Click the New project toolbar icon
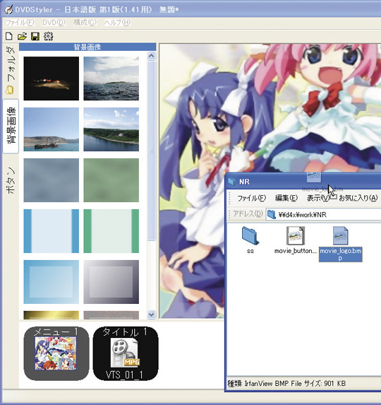The image size is (381, 405). coord(8,36)
